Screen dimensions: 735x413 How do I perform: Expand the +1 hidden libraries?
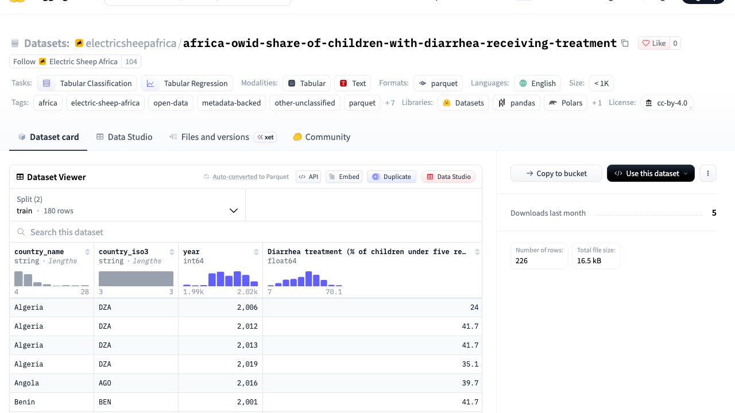point(597,103)
